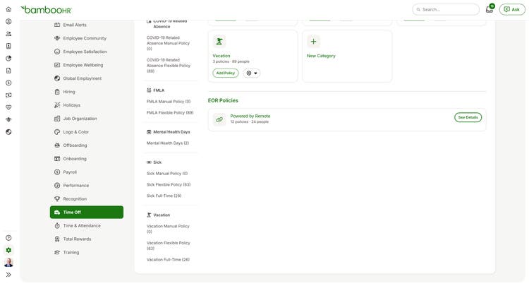Click the Training graduation cap icon
Screen dimensions: 529x286
click(x=57, y=253)
